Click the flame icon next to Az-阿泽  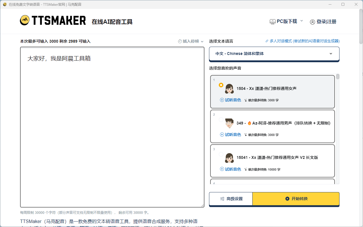[249, 123]
